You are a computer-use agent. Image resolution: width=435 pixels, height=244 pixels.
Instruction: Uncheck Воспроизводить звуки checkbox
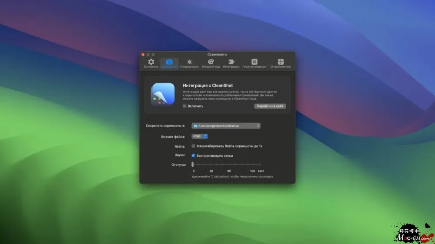click(x=194, y=156)
